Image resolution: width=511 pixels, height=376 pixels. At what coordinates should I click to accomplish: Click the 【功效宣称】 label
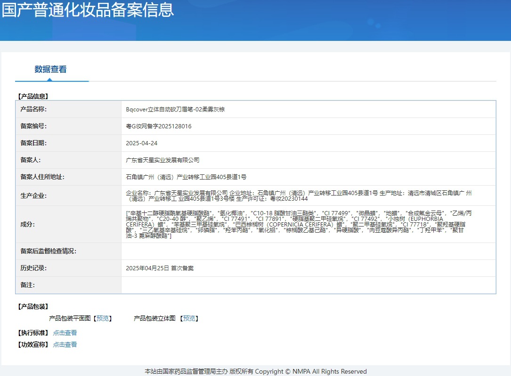pyautogui.click(x=33, y=345)
